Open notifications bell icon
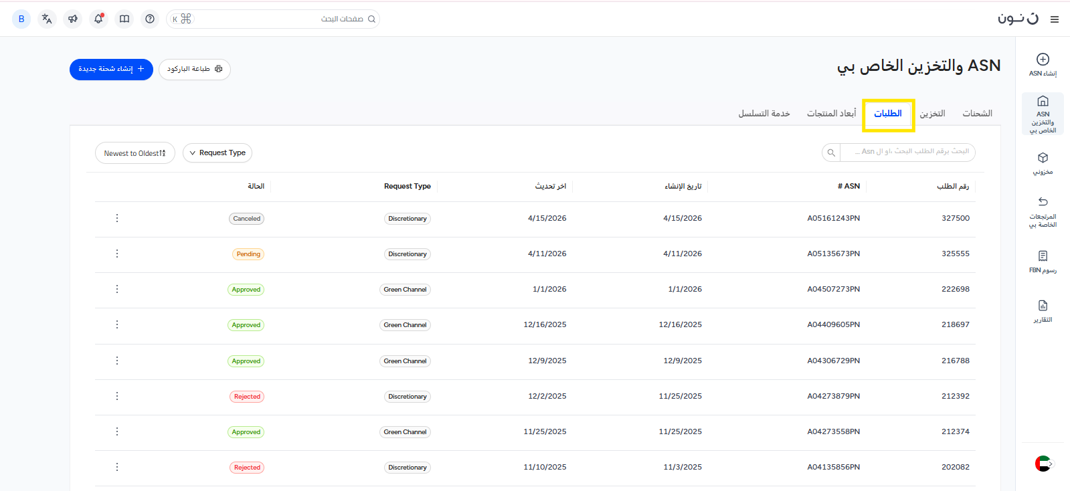This screenshot has height=491, width=1070. (98, 19)
